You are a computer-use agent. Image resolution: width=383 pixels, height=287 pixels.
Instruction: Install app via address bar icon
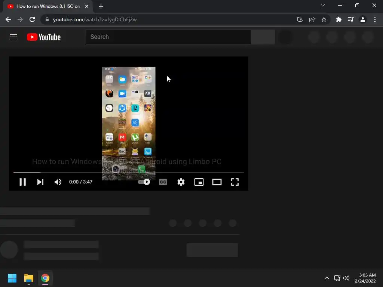[x=300, y=19]
